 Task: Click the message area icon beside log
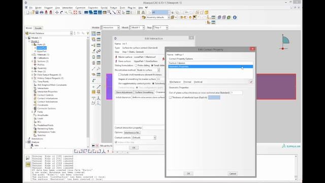click(28, 158)
